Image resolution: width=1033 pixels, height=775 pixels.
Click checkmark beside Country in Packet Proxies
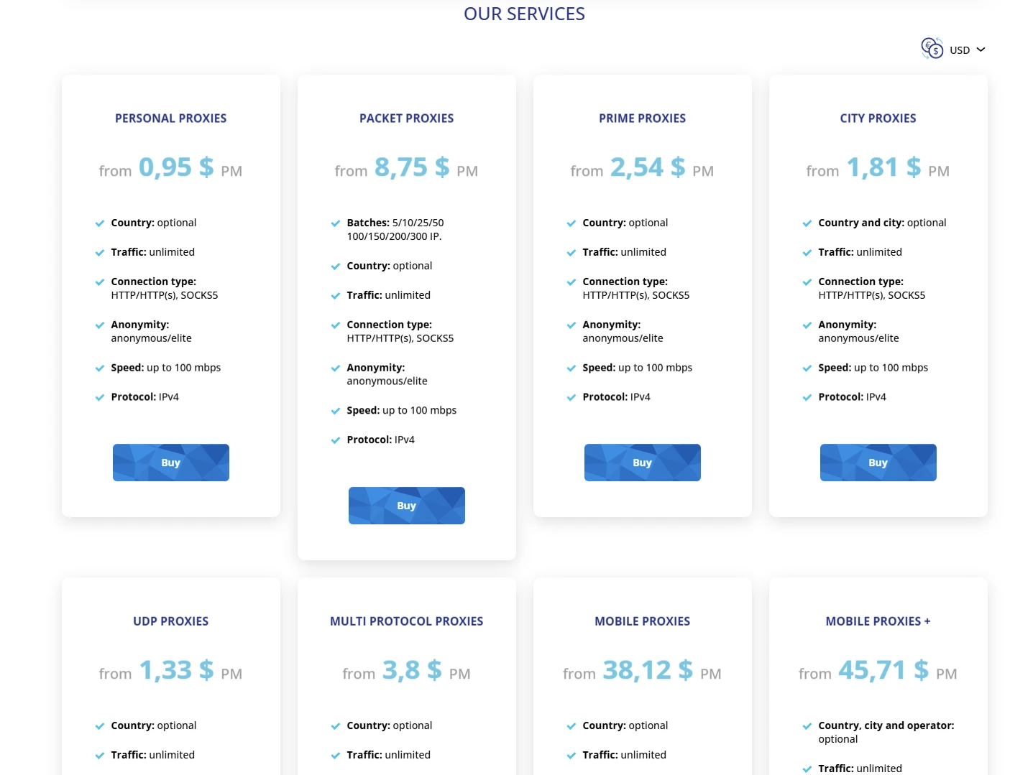click(x=335, y=266)
